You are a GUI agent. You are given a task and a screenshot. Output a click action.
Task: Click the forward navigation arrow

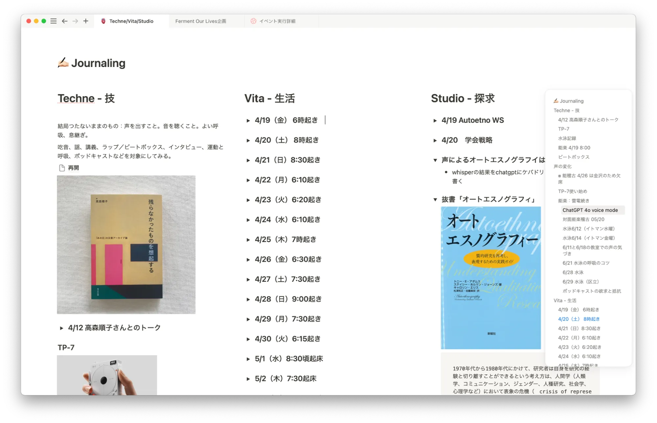(75, 21)
